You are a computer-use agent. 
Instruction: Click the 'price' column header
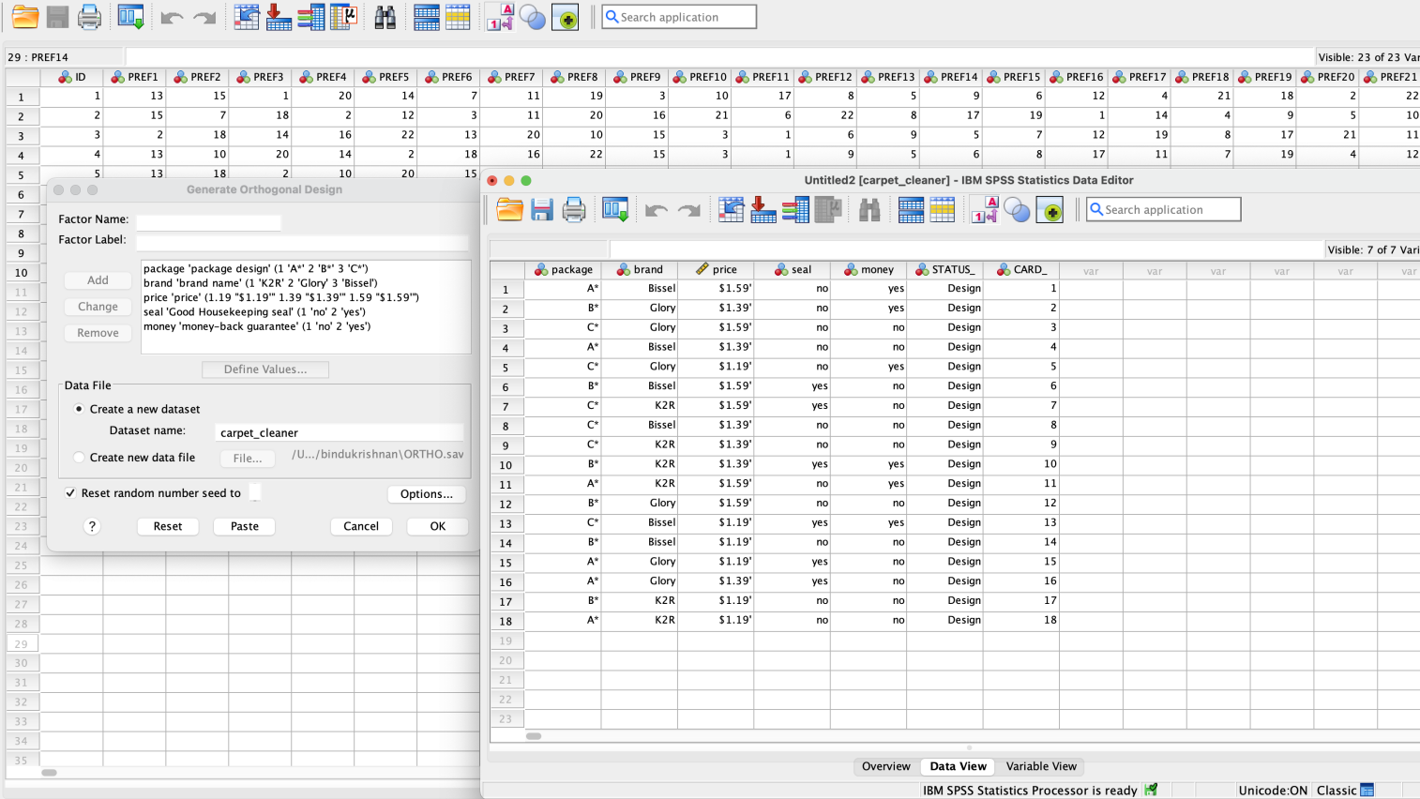click(x=716, y=269)
